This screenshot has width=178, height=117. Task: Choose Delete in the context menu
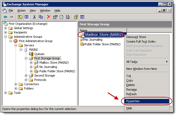[146, 85]
